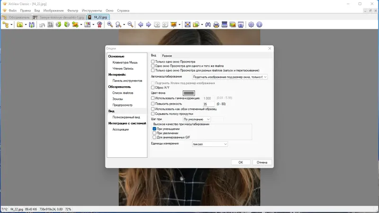This screenshot has height=213, width=379.
Task: Select 'Полноэкранный вид' in options tree
Action: click(126, 117)
